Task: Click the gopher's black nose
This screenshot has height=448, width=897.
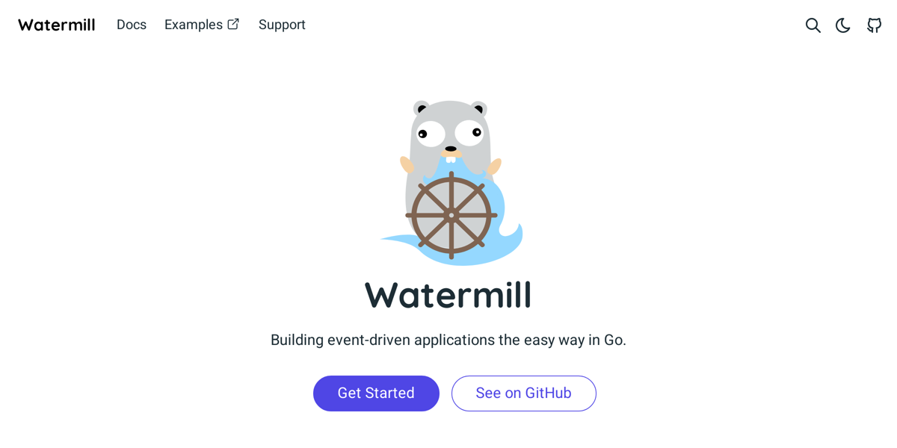Action: coord(451,149)
